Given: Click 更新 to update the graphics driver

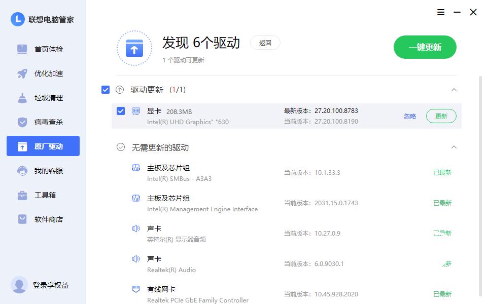Looking at the screenshot, I should coord(441,116).
